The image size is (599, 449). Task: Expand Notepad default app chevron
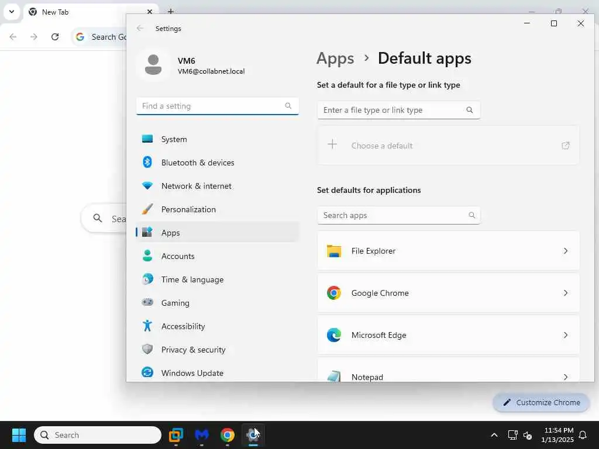click(x=566, y=377)
